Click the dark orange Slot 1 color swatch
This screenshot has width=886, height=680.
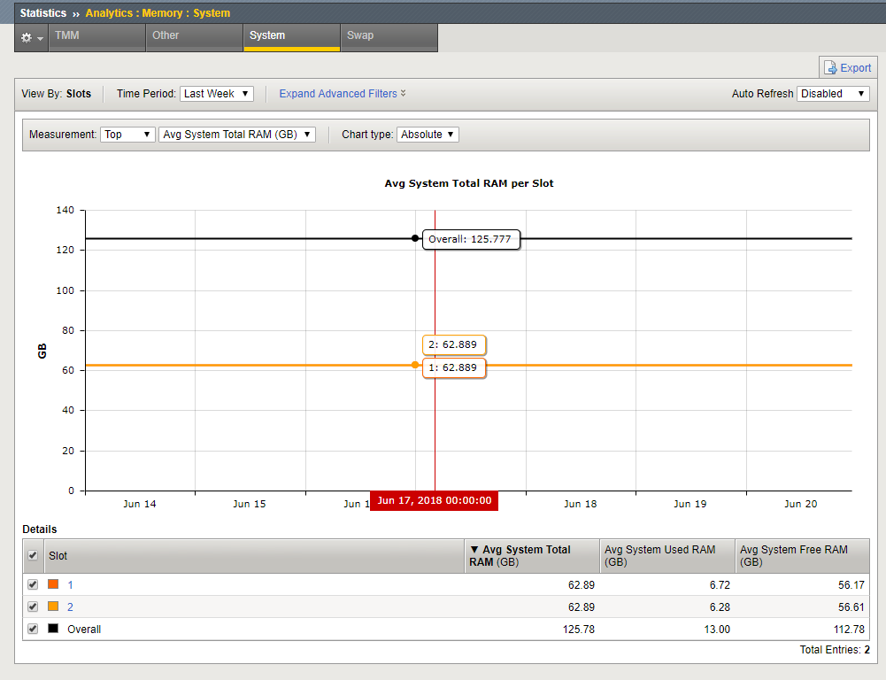click(53, 584)
